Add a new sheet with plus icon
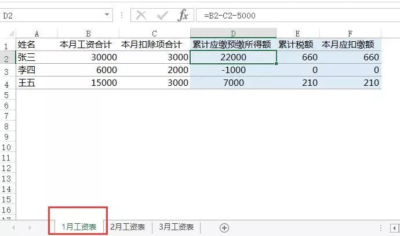400x236 pixels. 224,227
